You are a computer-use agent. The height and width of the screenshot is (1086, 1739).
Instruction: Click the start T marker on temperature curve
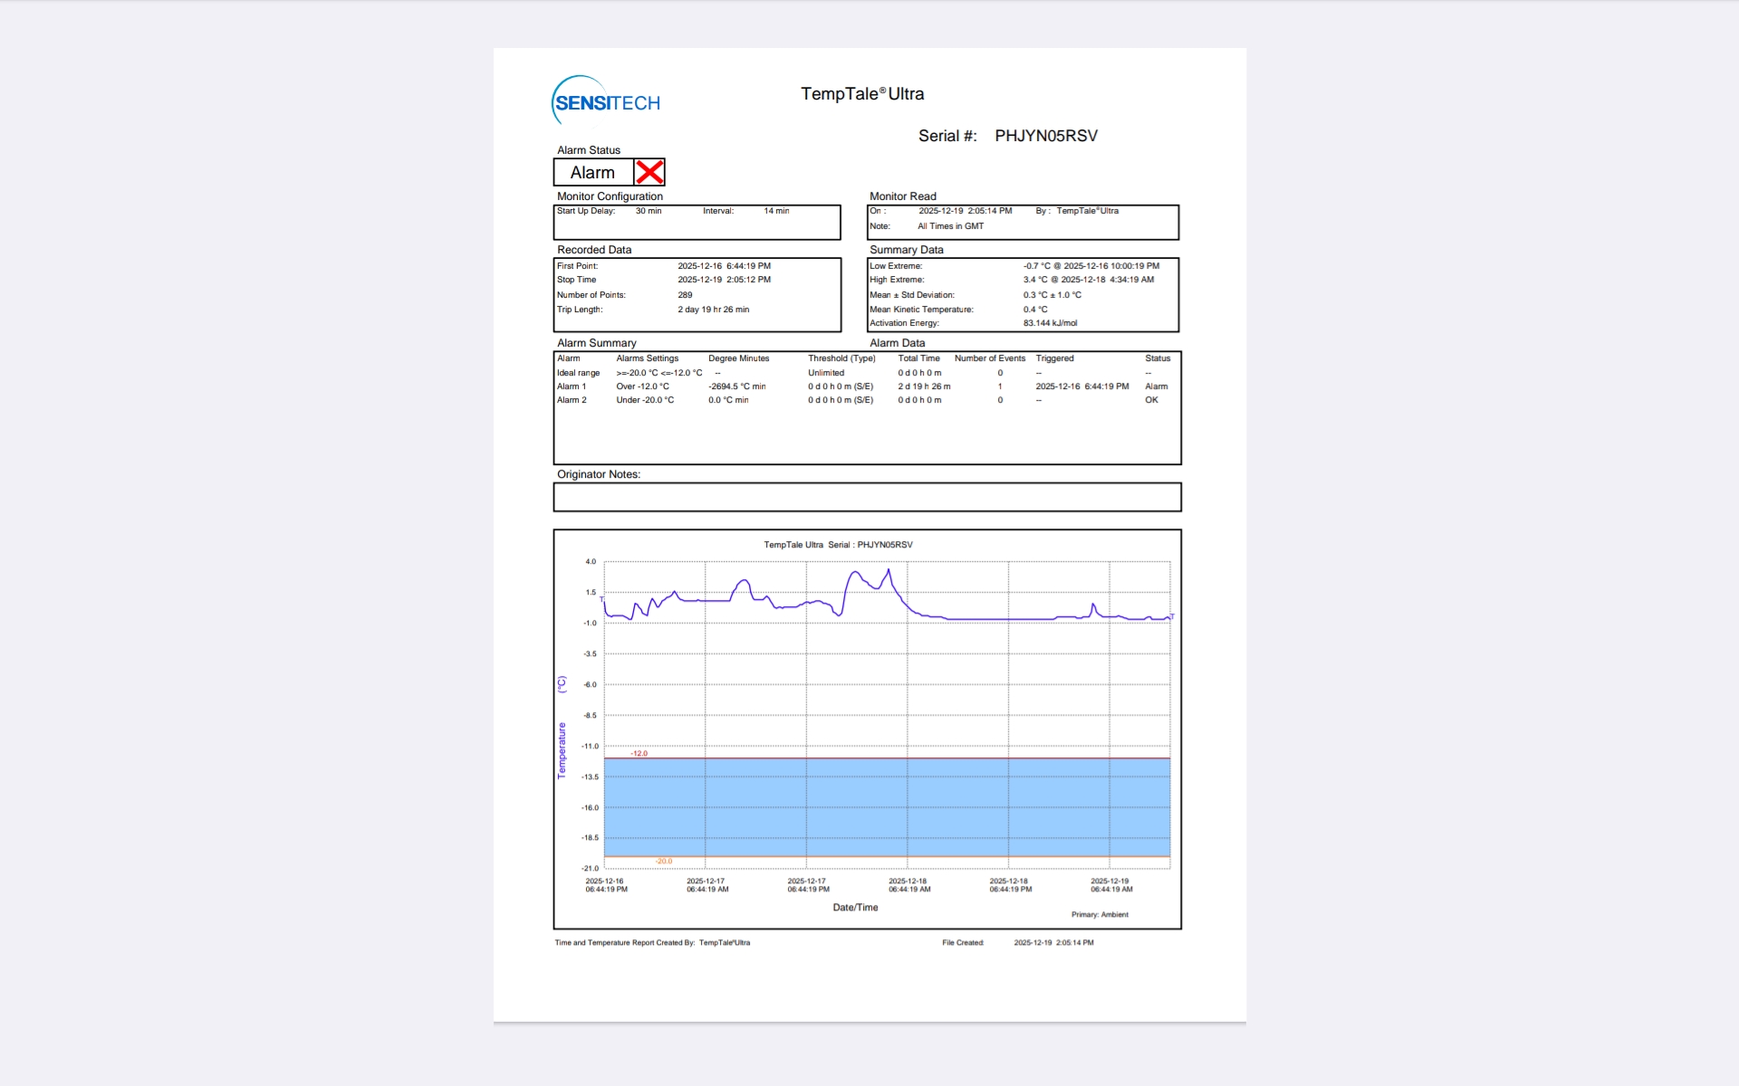601,600
